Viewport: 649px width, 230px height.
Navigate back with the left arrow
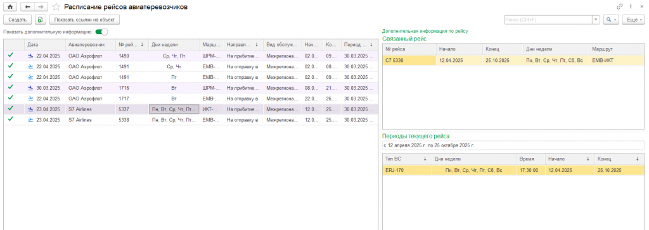(x=28, y=7)
